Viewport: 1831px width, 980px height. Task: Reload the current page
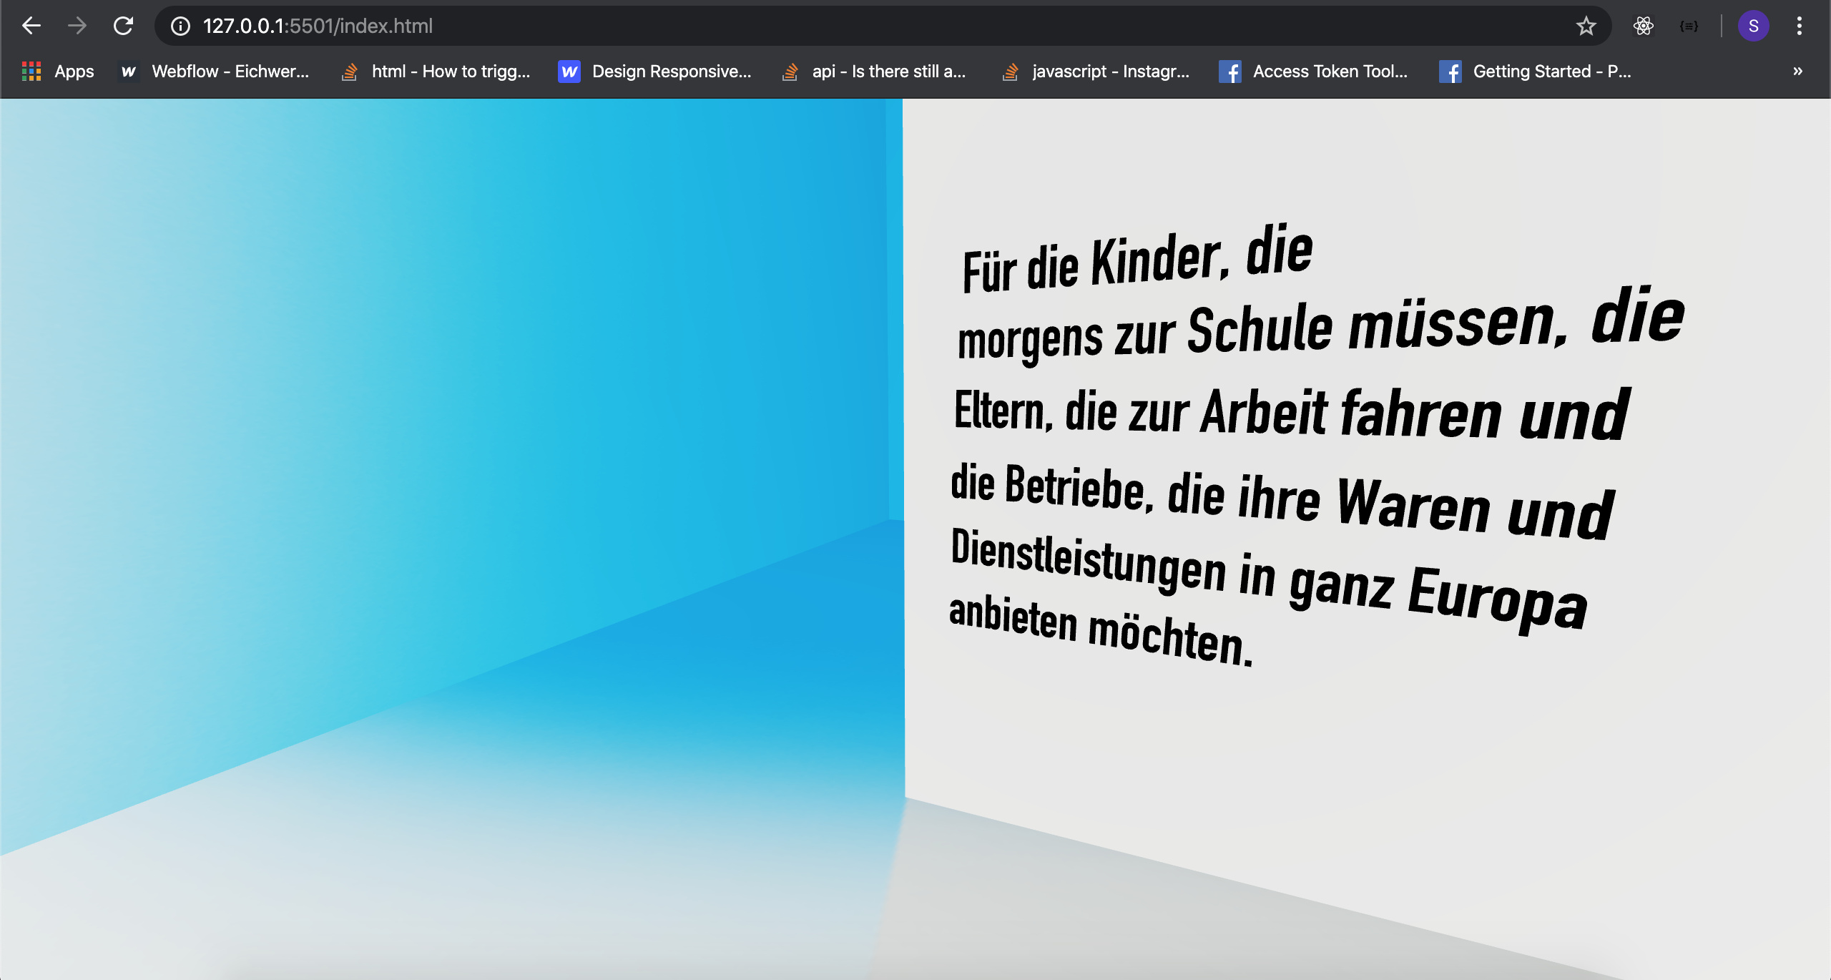(124, 26)
